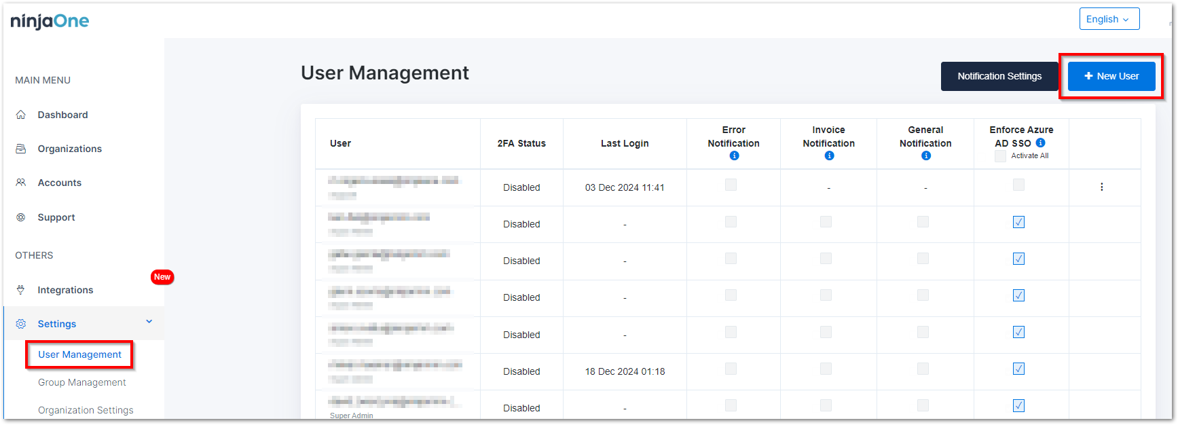Open Group Management in the sidebar
The image size is (1178, 425).
click(82, 382)
